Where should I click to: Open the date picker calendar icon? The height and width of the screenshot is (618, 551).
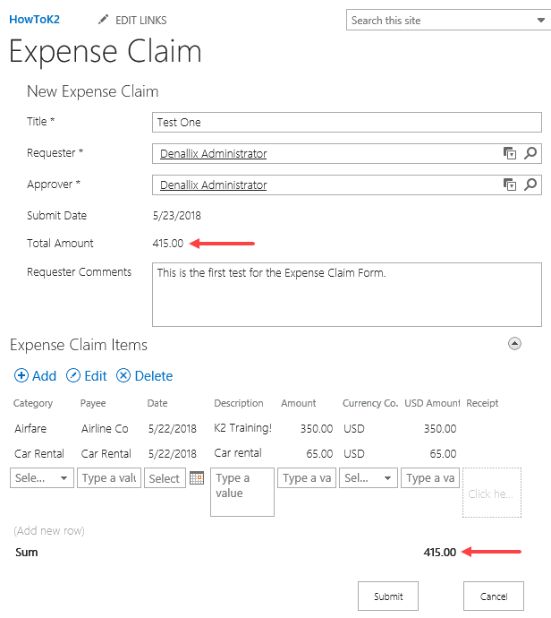click(197, 477)
